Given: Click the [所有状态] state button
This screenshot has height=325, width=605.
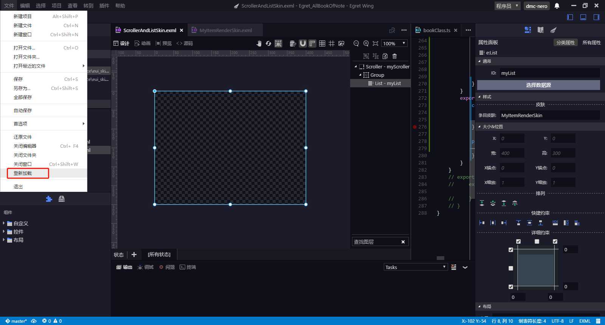Looking at the screenshot, I should click(x=159, y=255).
